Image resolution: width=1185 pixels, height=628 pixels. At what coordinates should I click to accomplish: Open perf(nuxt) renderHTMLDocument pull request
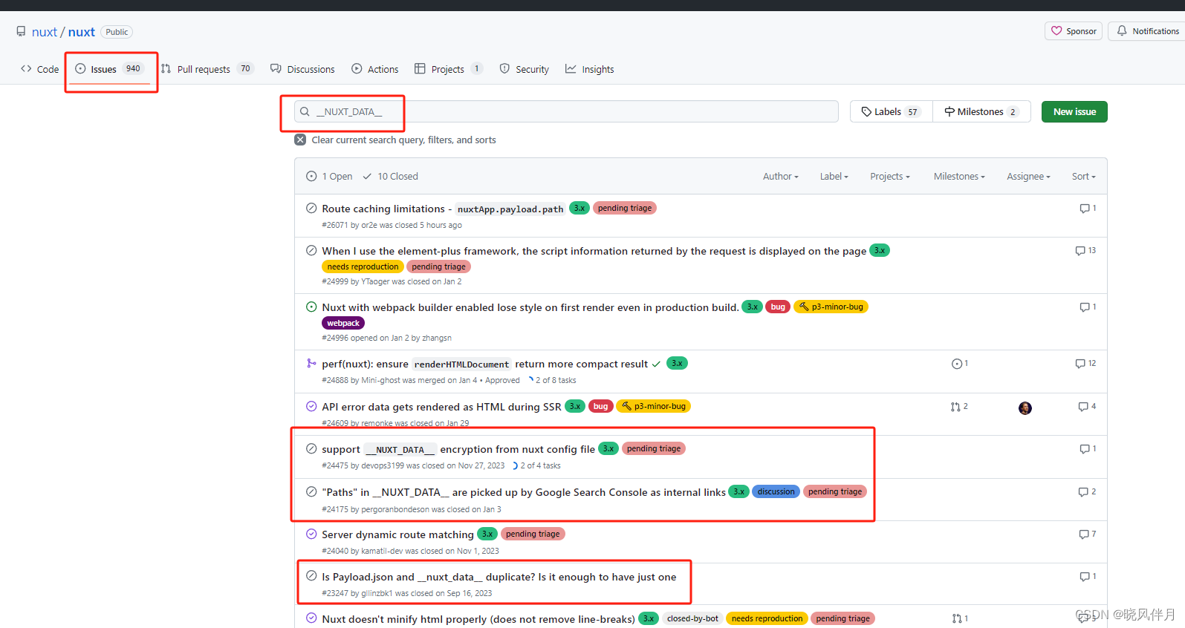[484, 364]
